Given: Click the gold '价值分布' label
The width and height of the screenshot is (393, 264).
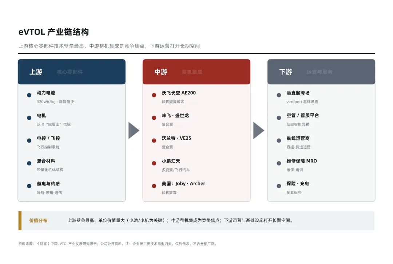Looking at the screenshot, I should tap(38, 220).
